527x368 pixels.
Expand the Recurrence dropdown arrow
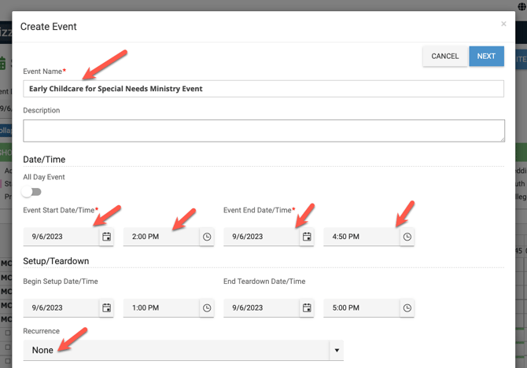point(337,350)
